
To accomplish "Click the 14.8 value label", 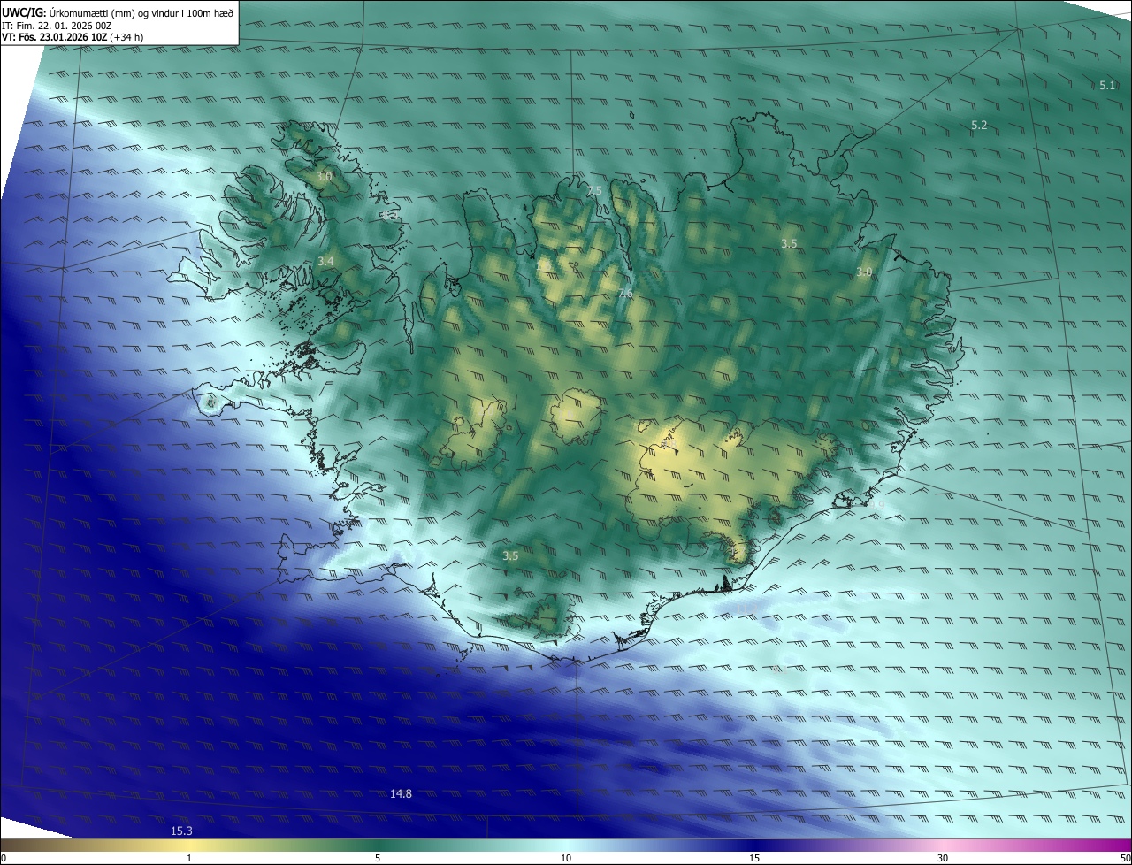I will 401,794.
